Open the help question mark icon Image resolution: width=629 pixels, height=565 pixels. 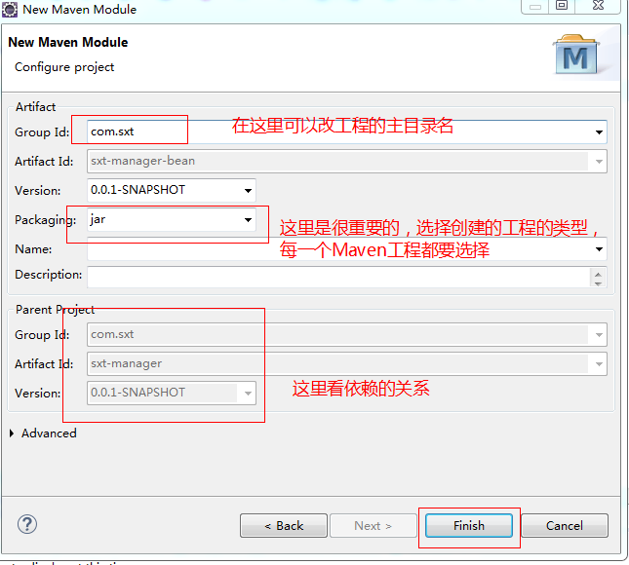click(27, 524)
